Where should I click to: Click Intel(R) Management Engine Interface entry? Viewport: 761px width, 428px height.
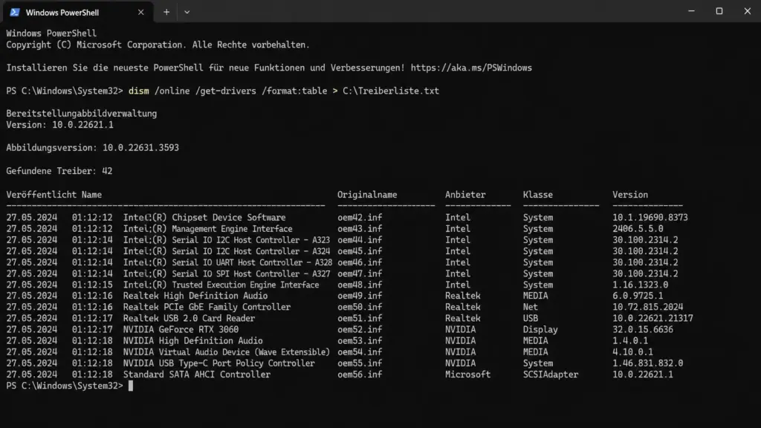coord(208,229)
